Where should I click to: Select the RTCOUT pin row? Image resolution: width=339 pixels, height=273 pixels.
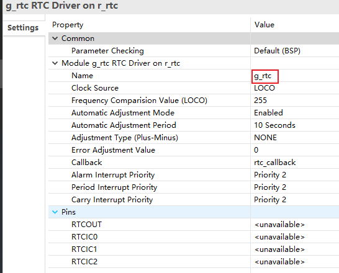(x=194, y=225)
